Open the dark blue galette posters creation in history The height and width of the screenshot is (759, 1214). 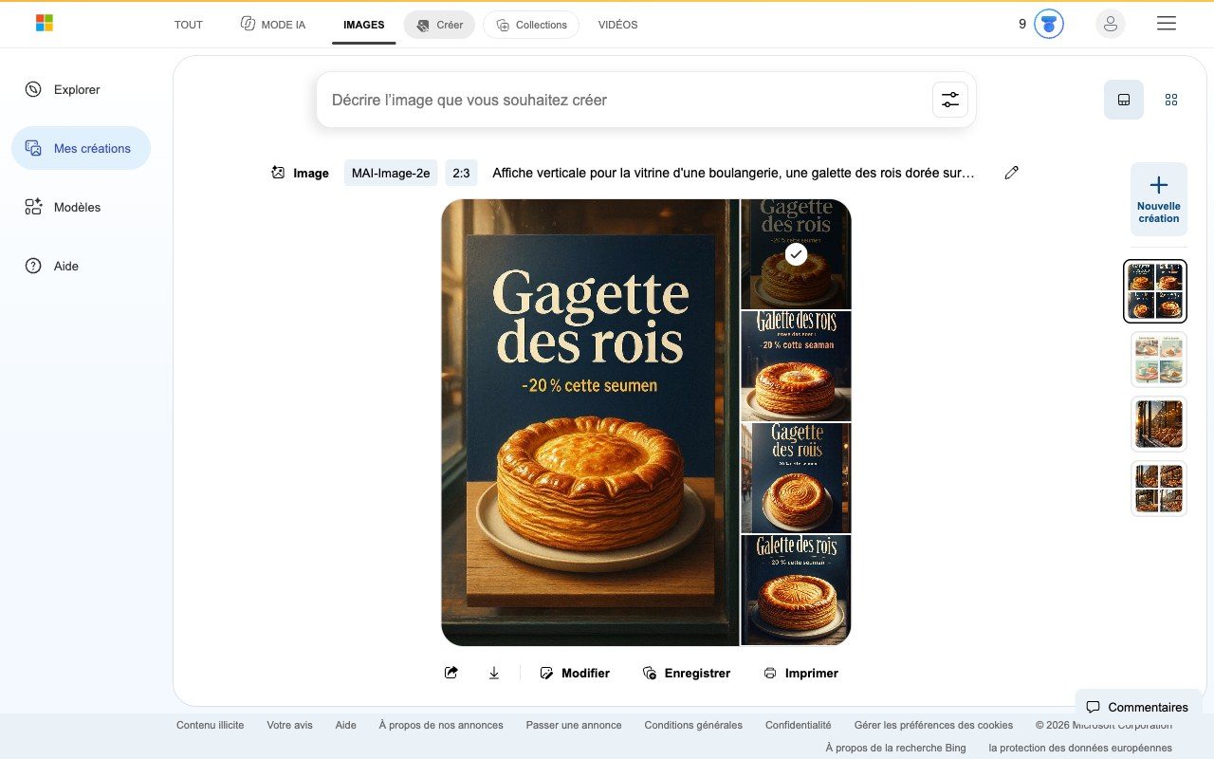pos(1154,291)
